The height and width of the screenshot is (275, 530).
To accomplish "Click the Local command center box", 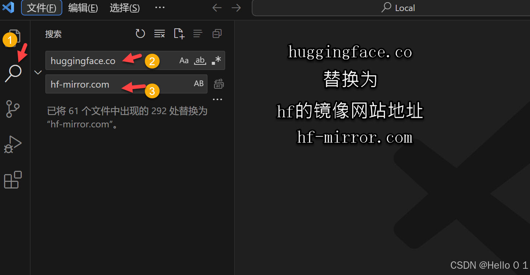I will tap(391, 8).
